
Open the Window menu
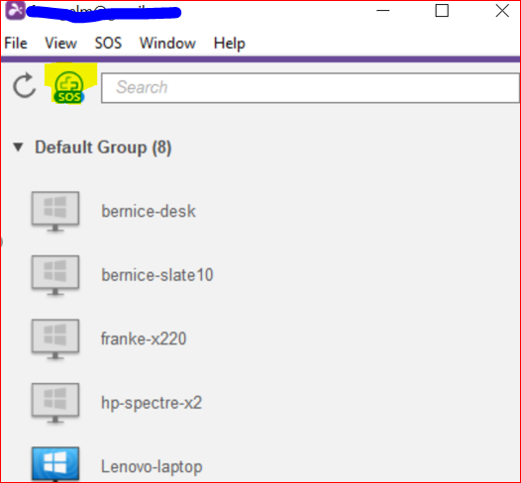pyautogui.click(x=167, y=44)
